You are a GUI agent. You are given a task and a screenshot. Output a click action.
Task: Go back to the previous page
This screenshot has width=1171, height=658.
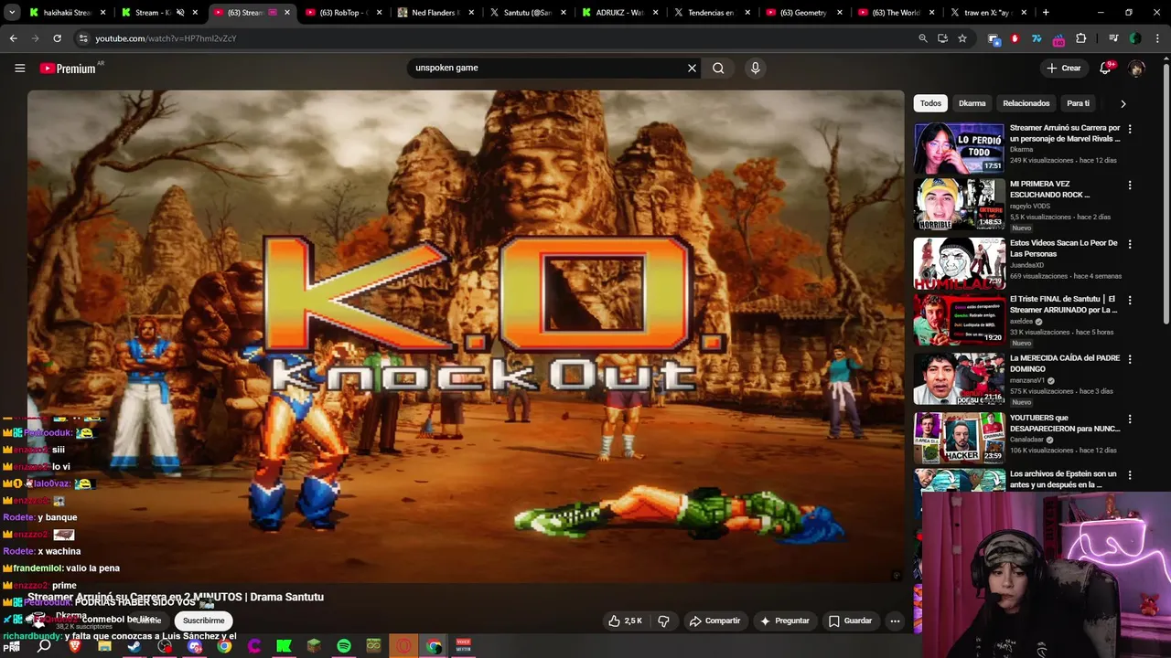point(14,38)
